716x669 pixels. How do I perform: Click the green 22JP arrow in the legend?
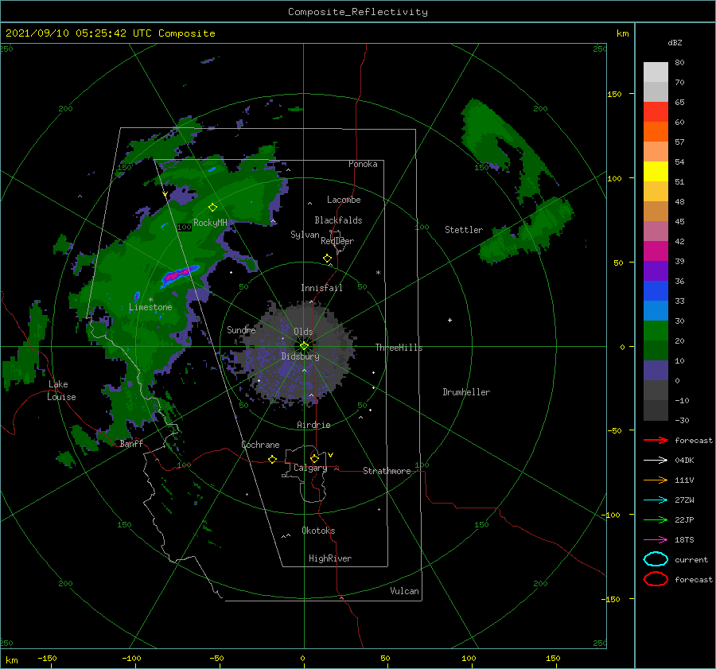(656, 519)
